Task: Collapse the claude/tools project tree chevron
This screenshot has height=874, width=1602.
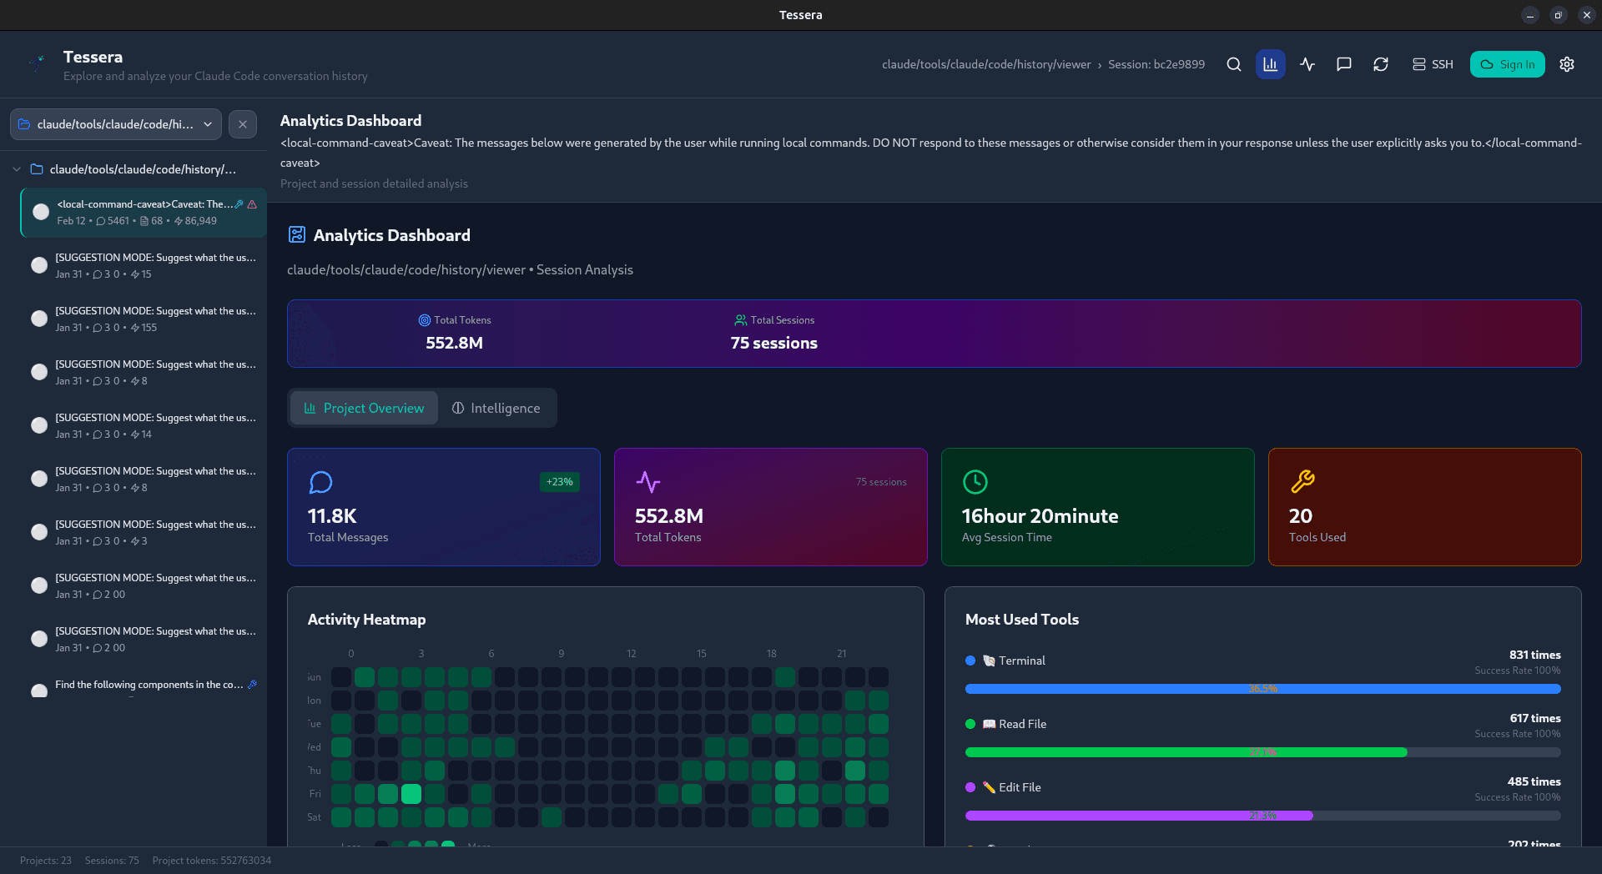Action: (17, 169)
